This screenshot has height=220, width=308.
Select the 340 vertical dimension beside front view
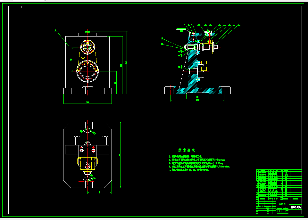click(x=126, y=63)
